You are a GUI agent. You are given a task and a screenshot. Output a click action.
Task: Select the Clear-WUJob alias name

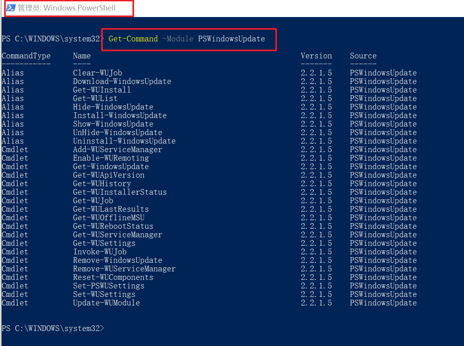[98, 73]
